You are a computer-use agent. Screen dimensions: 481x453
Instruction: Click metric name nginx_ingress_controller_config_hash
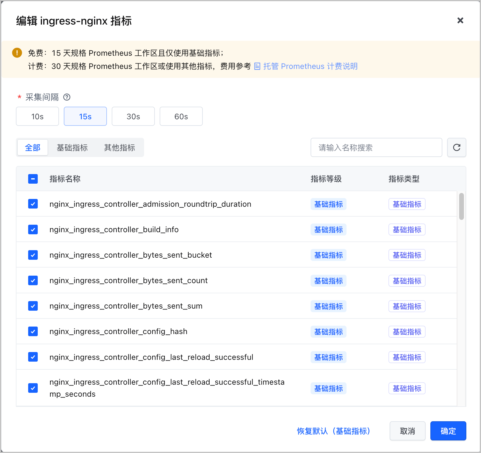118,331
